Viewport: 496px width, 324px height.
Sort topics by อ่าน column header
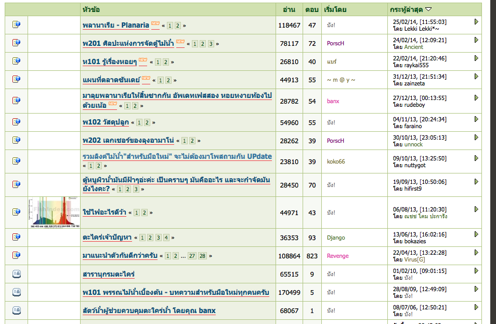(289, 9)
